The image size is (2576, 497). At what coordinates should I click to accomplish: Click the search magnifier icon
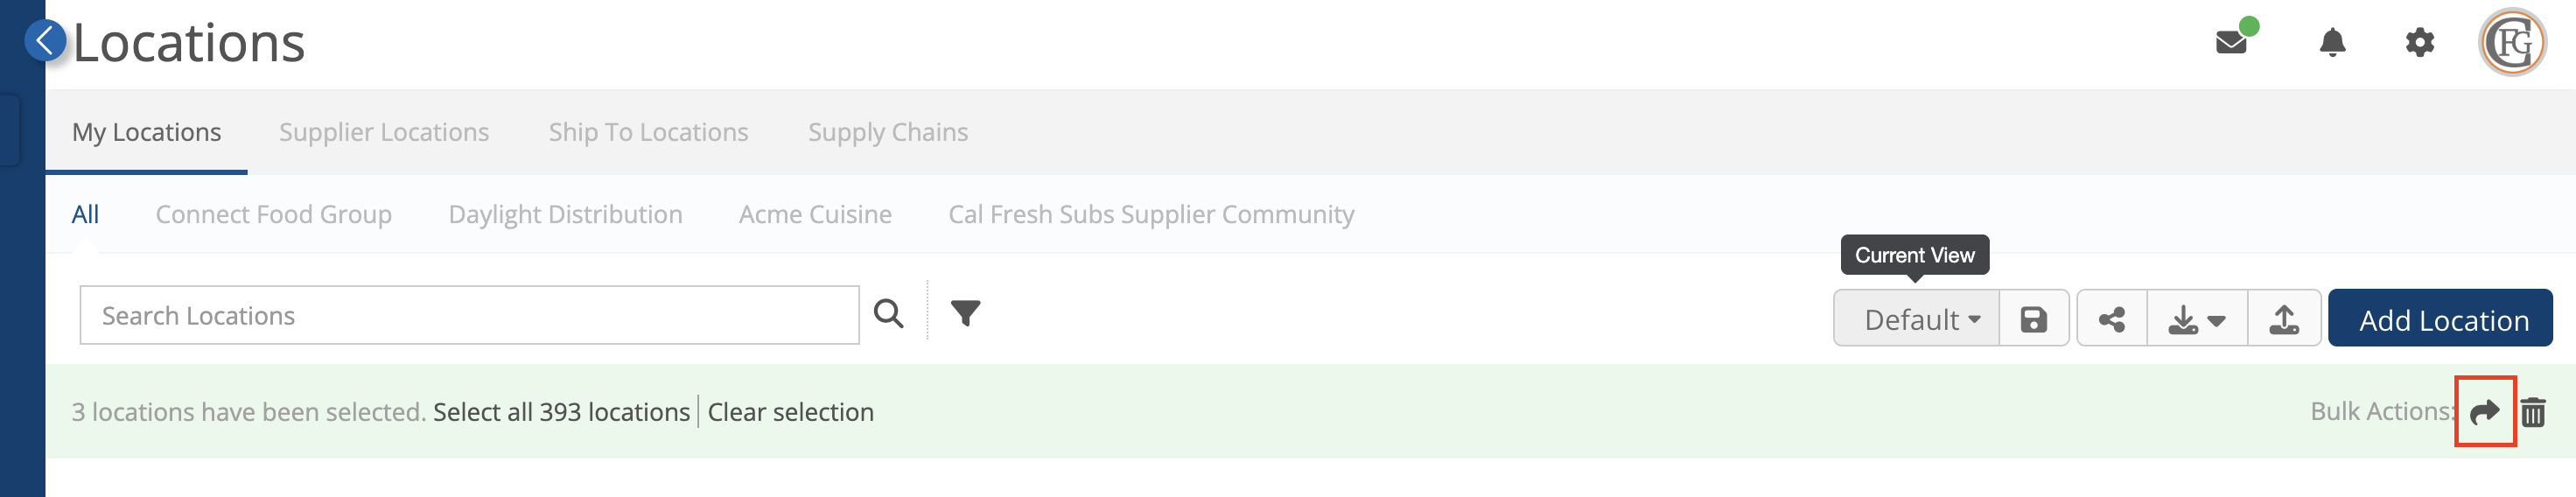point(888,314)
